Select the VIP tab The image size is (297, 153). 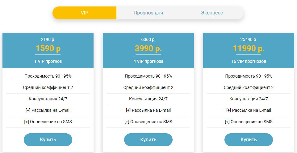click(84, 13)
